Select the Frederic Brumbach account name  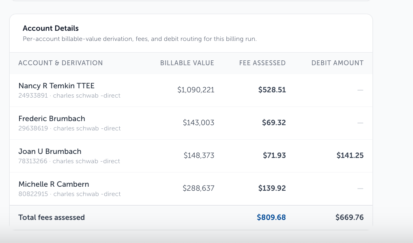52,119
